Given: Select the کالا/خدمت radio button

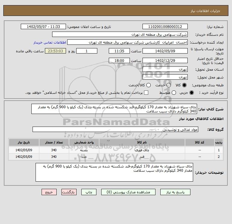Looking at the screenshot, I should [149, 85].
